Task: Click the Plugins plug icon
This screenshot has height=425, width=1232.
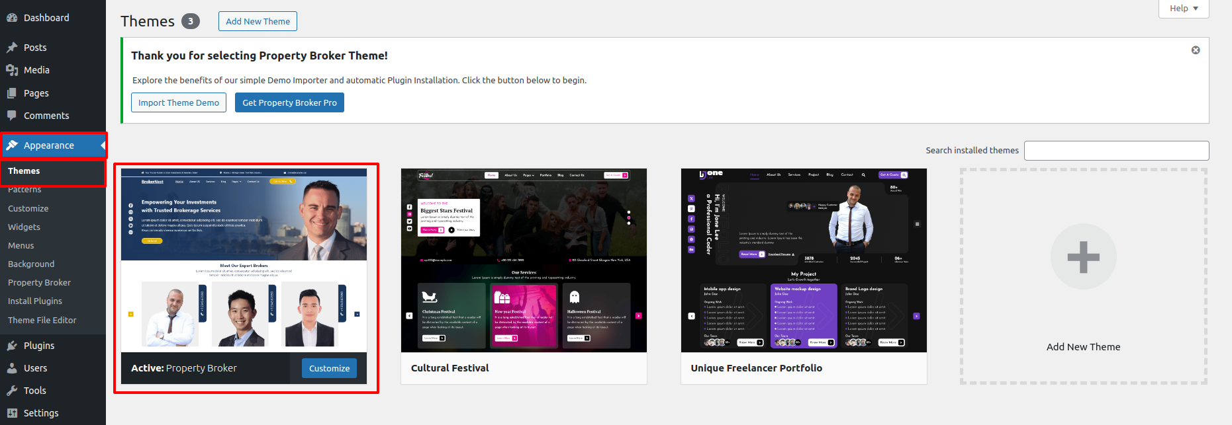Action: [12, 346]
